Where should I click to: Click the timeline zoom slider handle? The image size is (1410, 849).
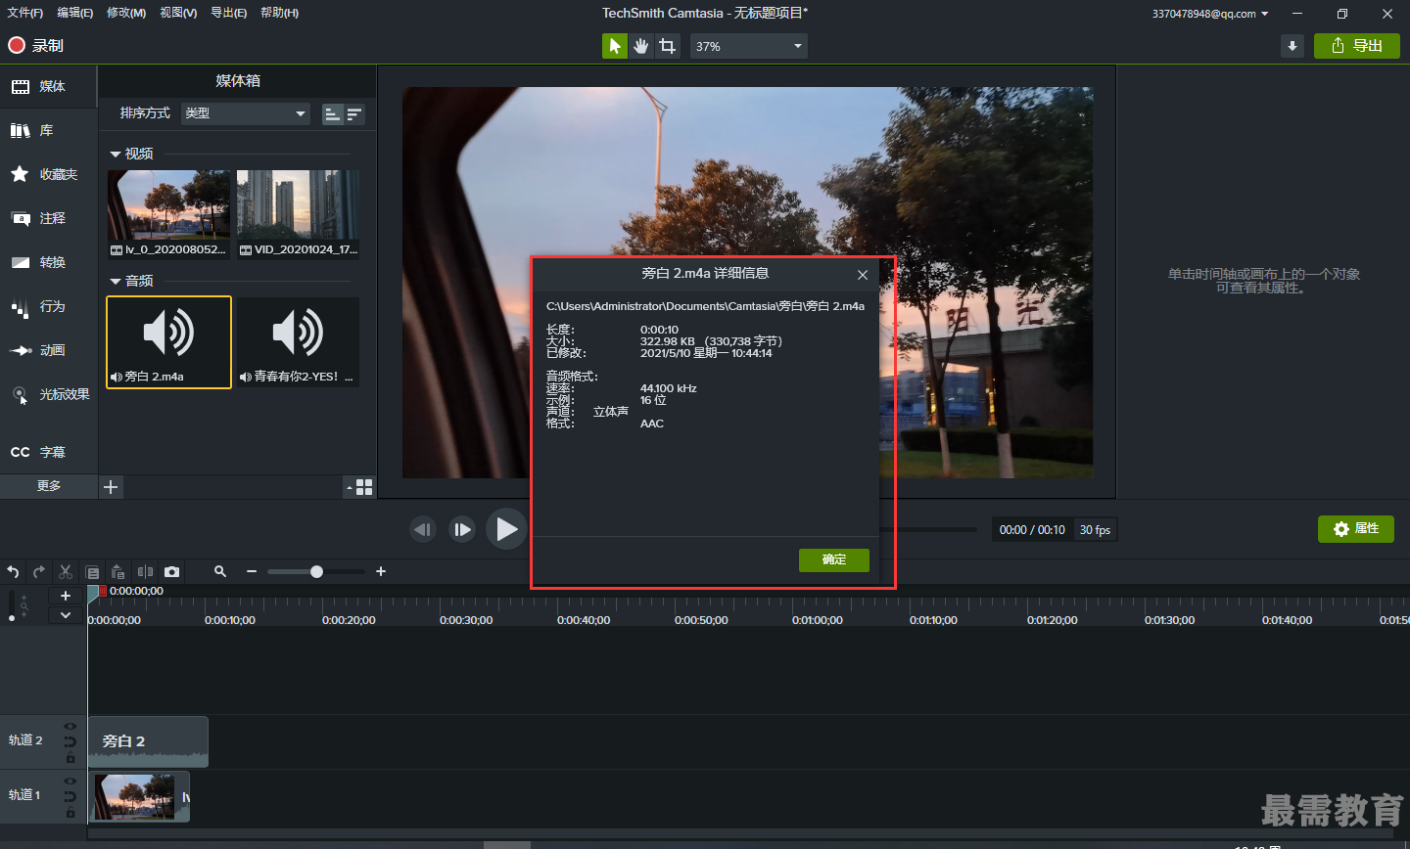tap(316, 571)
